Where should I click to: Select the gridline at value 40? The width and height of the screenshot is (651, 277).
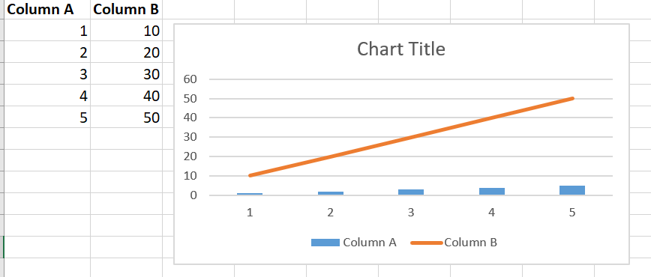point(411,118)
